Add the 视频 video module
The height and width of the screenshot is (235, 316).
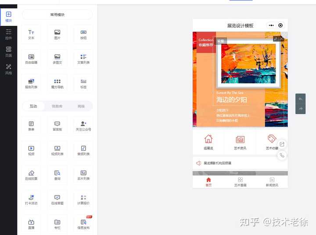pyautogui.click(x=31, y=150)
